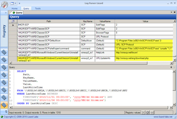
Task: Click the query editor scroll down arrow
Action: click(174, 104)
